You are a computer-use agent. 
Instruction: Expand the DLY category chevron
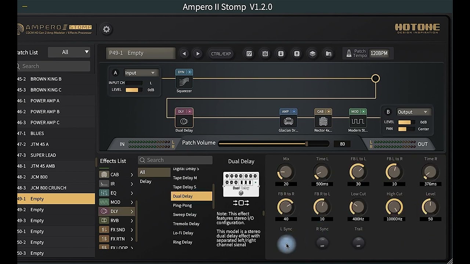[132, 211]
